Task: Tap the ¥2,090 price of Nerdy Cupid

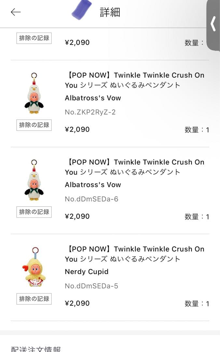Action: [x=77, y=303]
